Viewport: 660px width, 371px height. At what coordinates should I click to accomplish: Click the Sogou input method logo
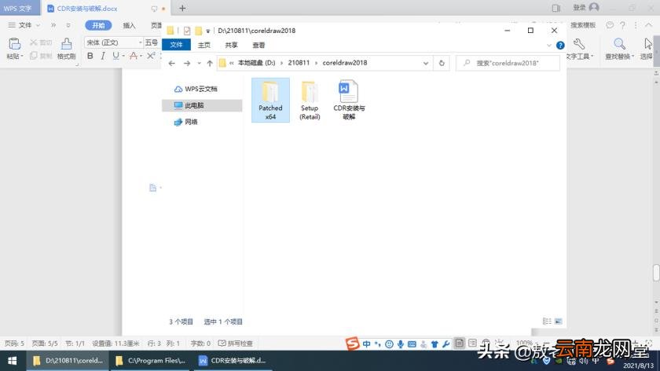click(x=352, y=343)
